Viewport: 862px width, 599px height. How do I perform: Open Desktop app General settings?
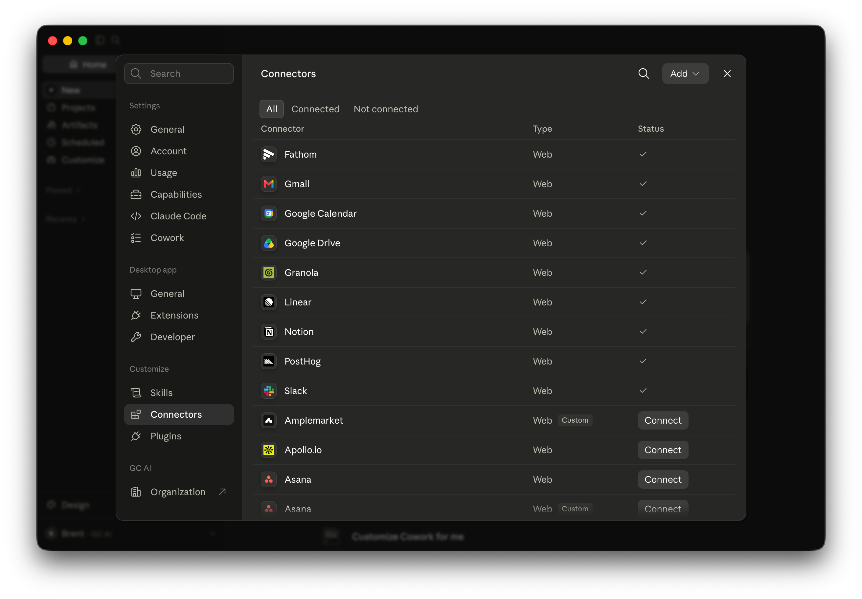[179, 294]
